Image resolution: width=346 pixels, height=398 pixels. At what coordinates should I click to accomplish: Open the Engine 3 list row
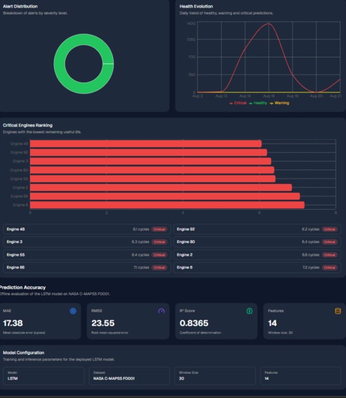(87, 242)
